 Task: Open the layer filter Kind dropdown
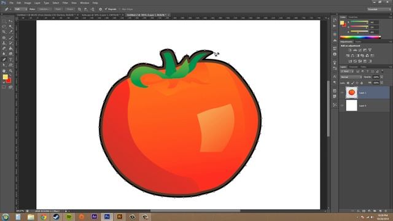click(x=346, y=71)
